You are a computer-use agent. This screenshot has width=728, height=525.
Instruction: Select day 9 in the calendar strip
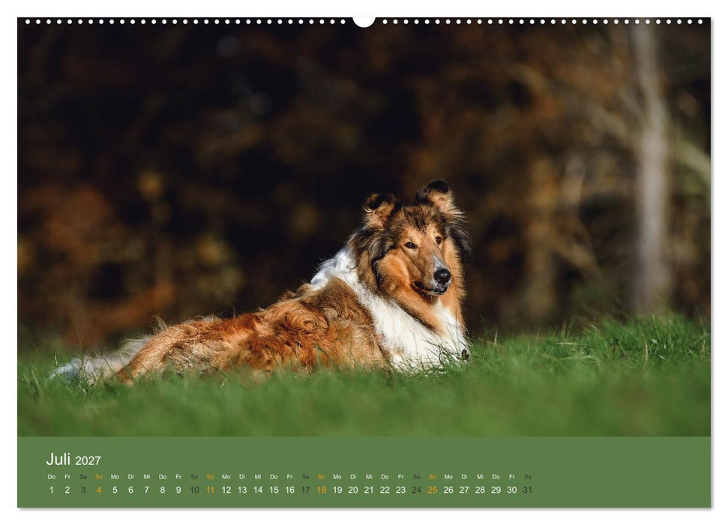pyautogui.click(x=178, y=490)
